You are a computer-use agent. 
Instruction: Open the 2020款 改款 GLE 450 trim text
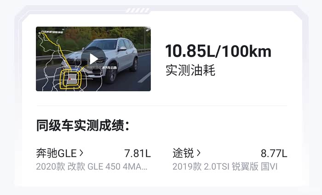92,166
